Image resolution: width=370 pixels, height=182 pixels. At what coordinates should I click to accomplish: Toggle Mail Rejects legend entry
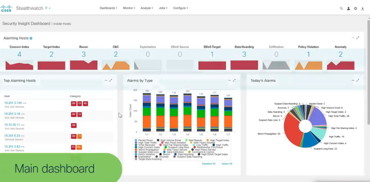[194, 140]
